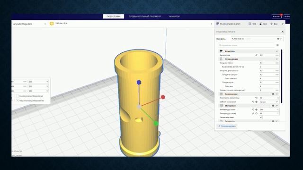Open the settings visibility hamburger menu
Image resolution: width=303 pixels, height=170 pixels.
tap(277, 45)
